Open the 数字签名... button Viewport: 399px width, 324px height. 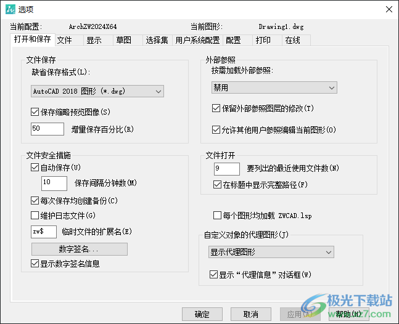tap(80, 249)
